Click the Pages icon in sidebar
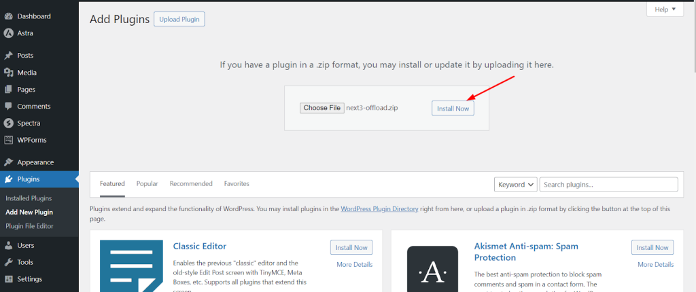Viewport: 696px width, 292px height. 8,90
